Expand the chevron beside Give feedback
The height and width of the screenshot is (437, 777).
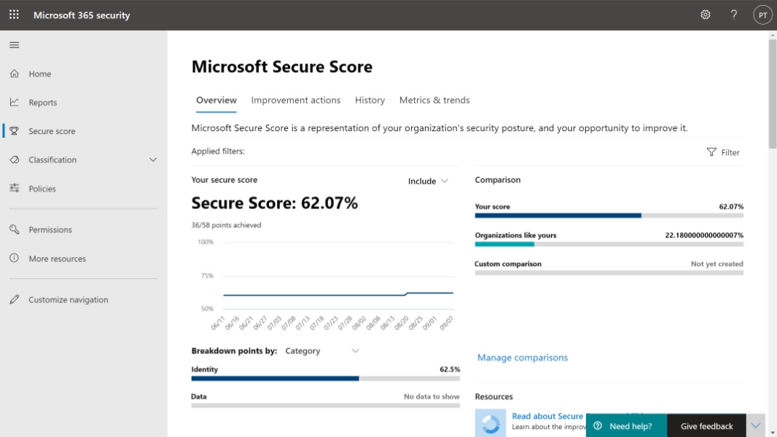(x=756, y=426)
